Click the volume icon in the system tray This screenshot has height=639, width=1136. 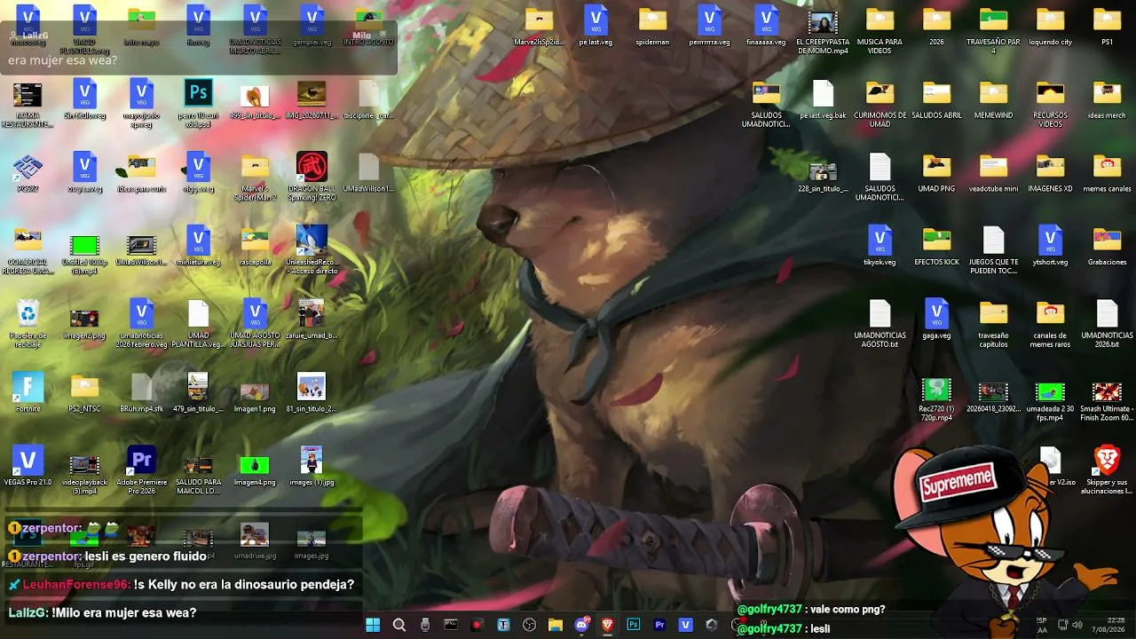point(1077,625)
